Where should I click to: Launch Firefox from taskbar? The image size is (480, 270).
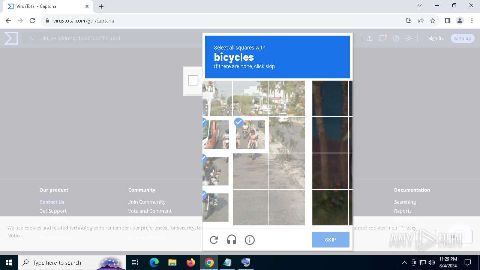tap(190, 262)
